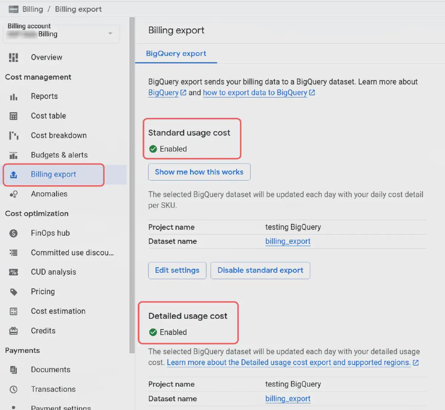Click the Cost optimization section label
The height and width of the screenshot is (410, 445).
tap(37, 214)
